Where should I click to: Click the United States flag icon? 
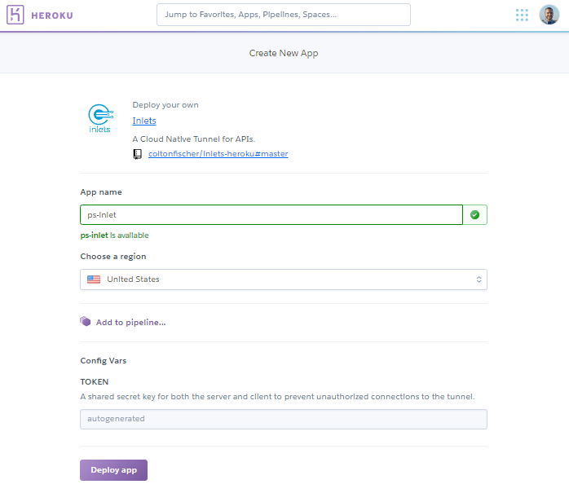click(x=94, y=280)
